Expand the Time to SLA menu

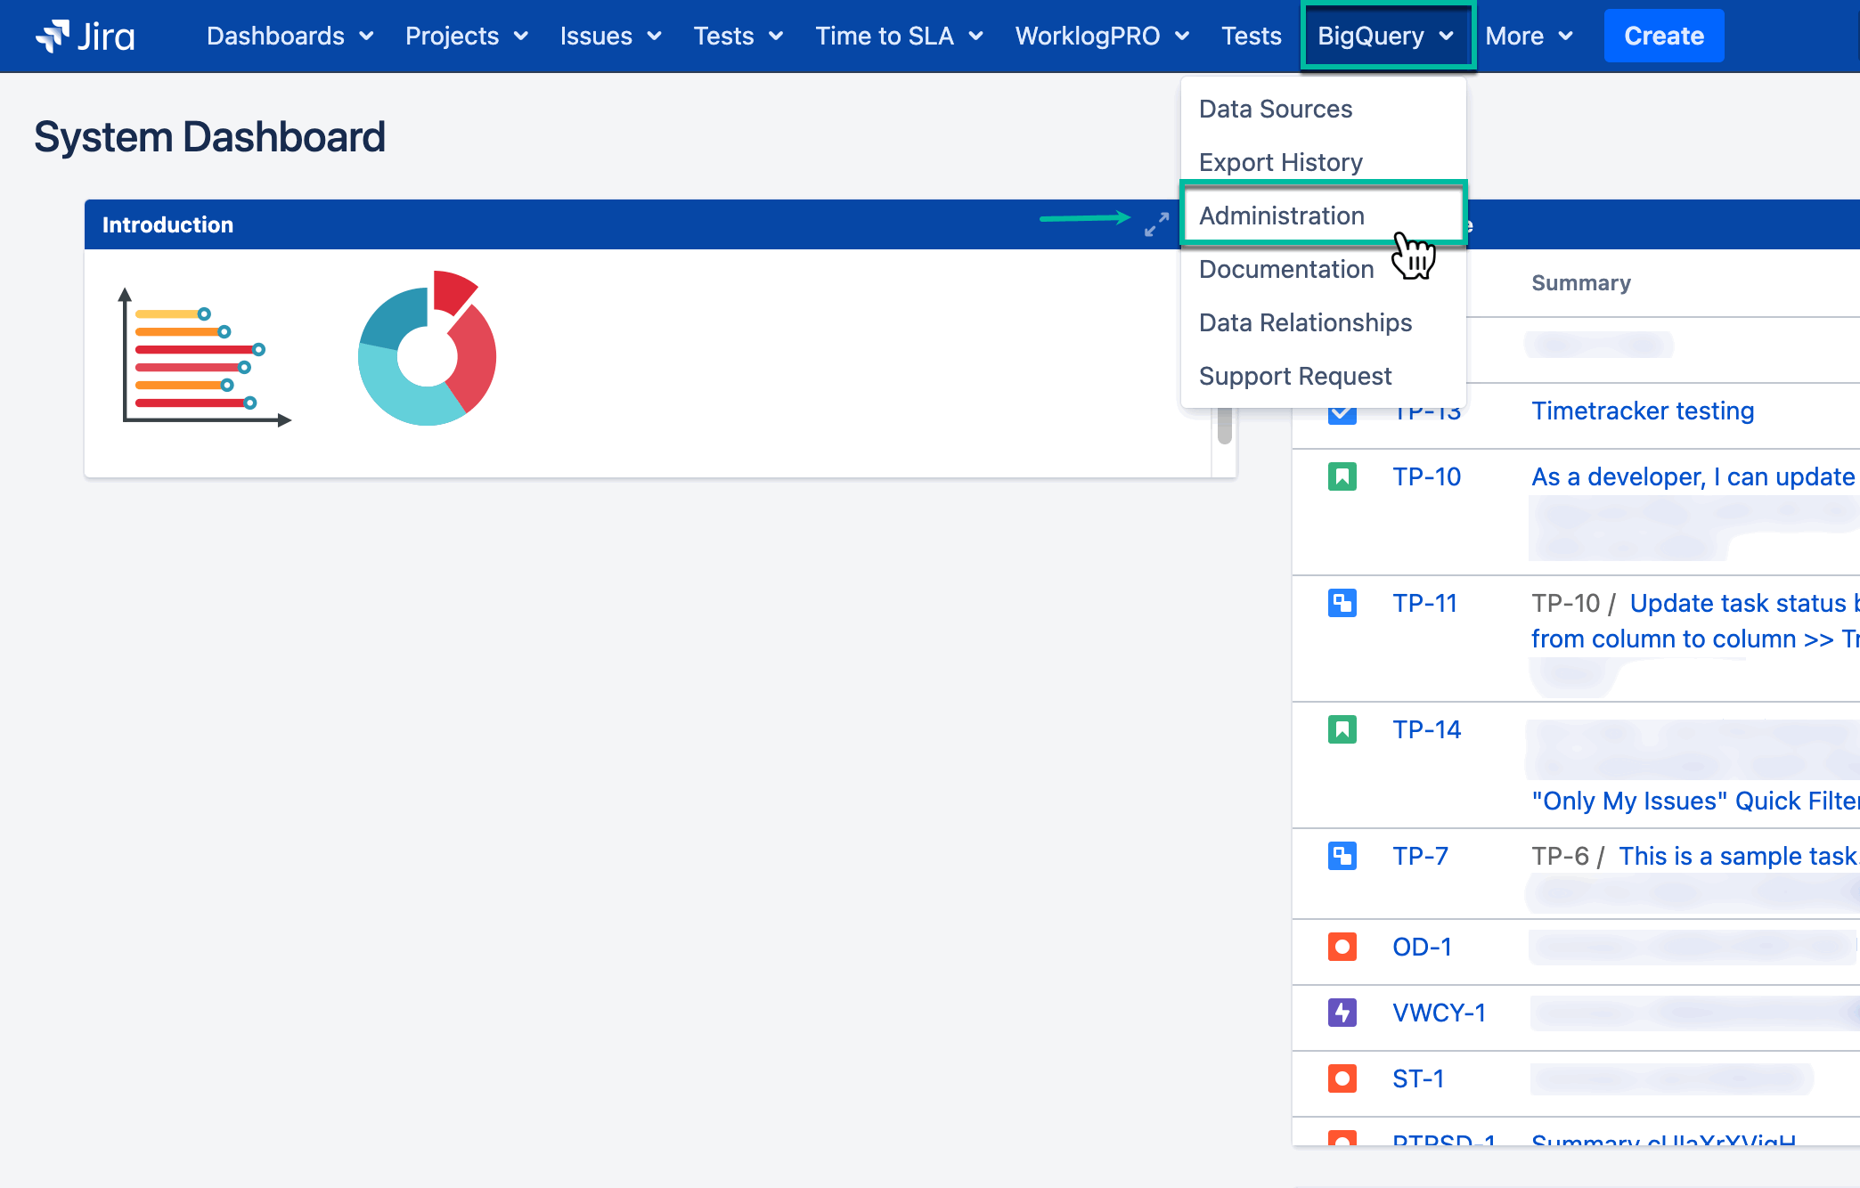tap(885, 36)
